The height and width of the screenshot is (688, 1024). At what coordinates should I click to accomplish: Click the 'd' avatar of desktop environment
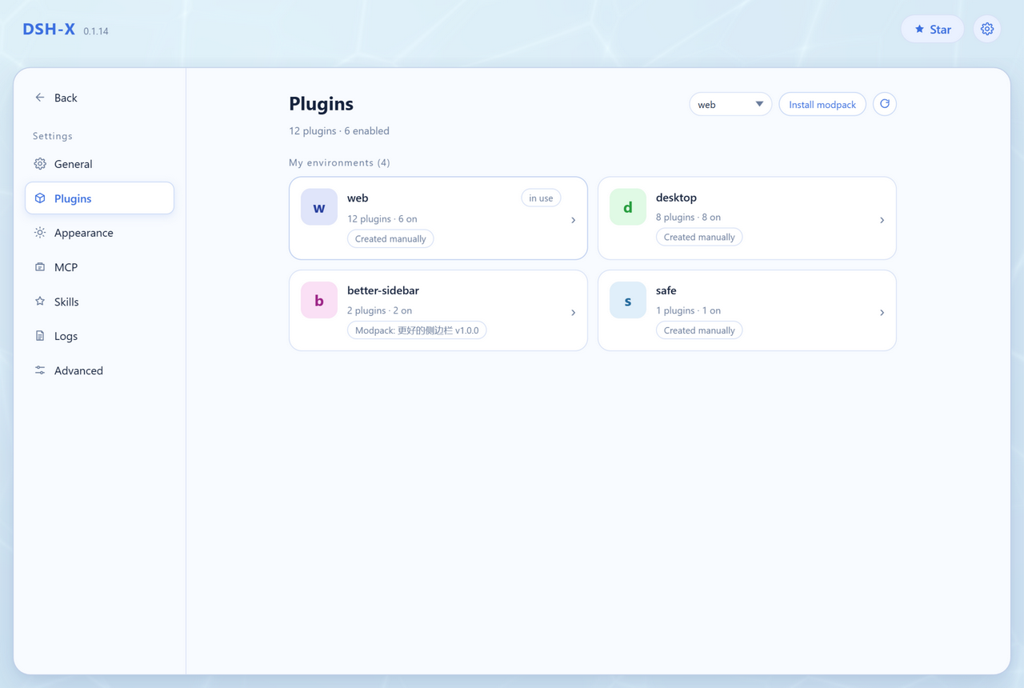click(x=628, y=207)
